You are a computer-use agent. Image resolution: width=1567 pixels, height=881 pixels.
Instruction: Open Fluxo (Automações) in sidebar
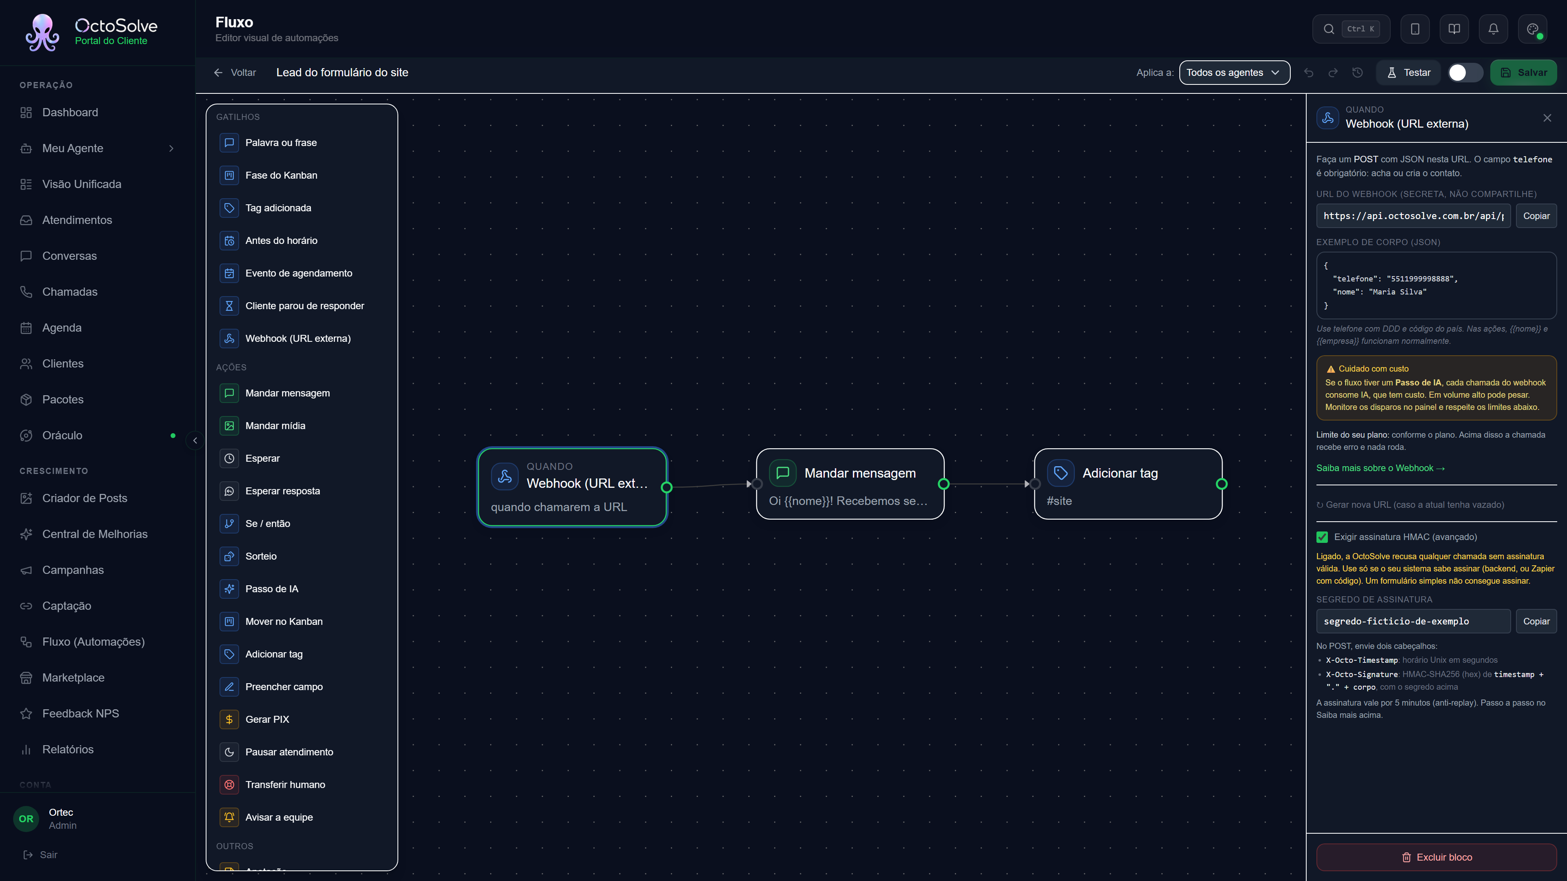98,642
